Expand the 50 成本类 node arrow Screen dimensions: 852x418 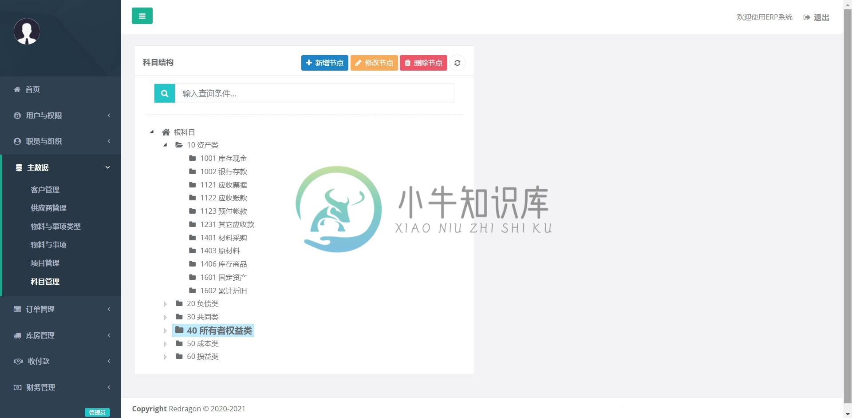[x=165, y=344]
